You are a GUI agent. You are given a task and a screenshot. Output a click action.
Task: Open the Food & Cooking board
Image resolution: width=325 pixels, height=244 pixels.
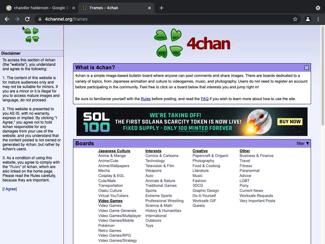[x=206, y=166]
